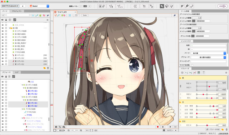The width and height of the screenshot is (229, 135).
Task: Check the マスクを反転 checkbox
Action: click(192, 65)
